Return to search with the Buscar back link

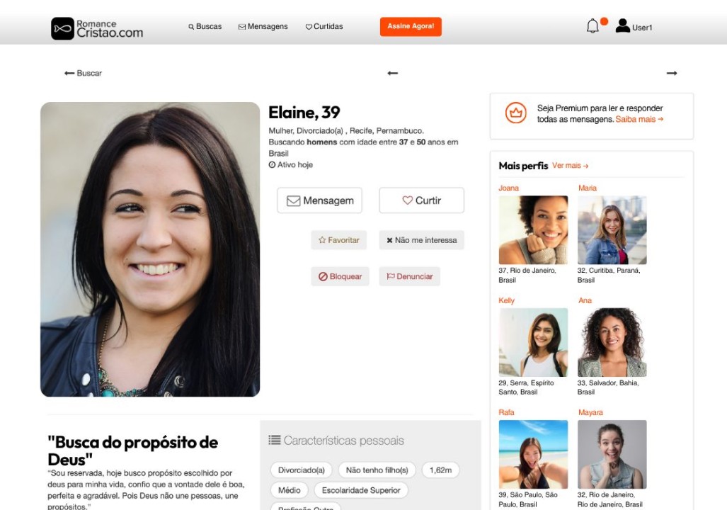click(x=83, y=73)
